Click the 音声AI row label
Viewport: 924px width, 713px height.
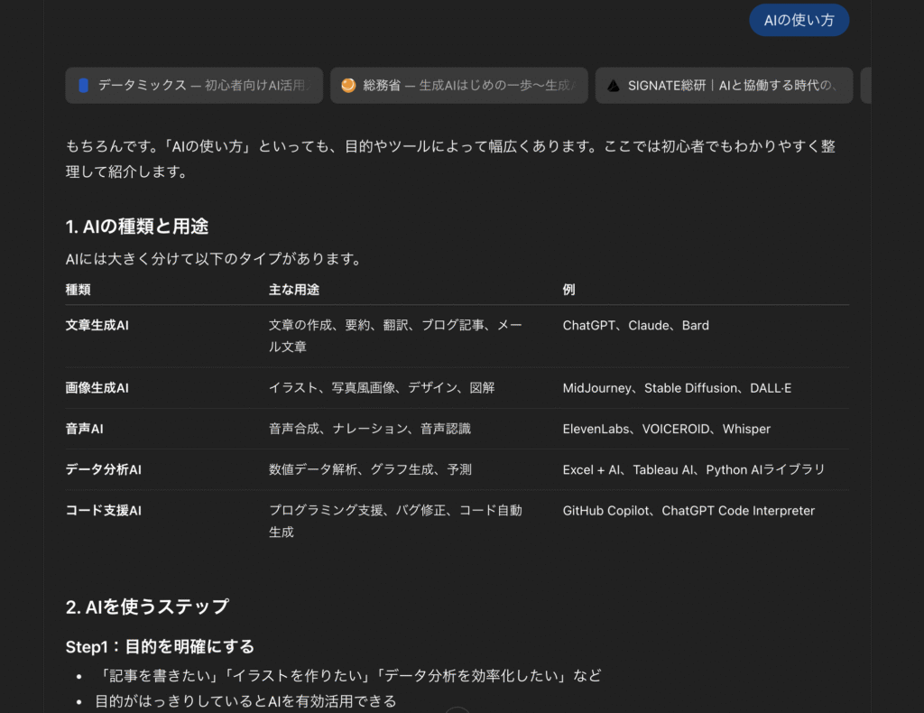(85, 429)
